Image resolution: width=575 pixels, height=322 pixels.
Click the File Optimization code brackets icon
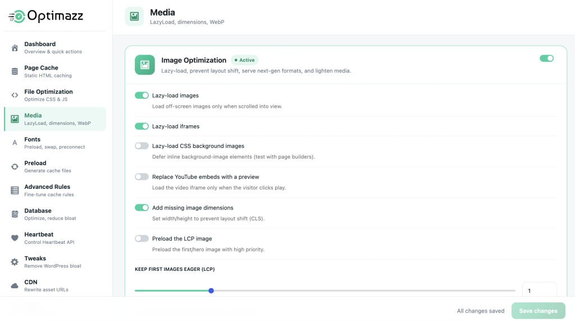(x=15, y=95)
